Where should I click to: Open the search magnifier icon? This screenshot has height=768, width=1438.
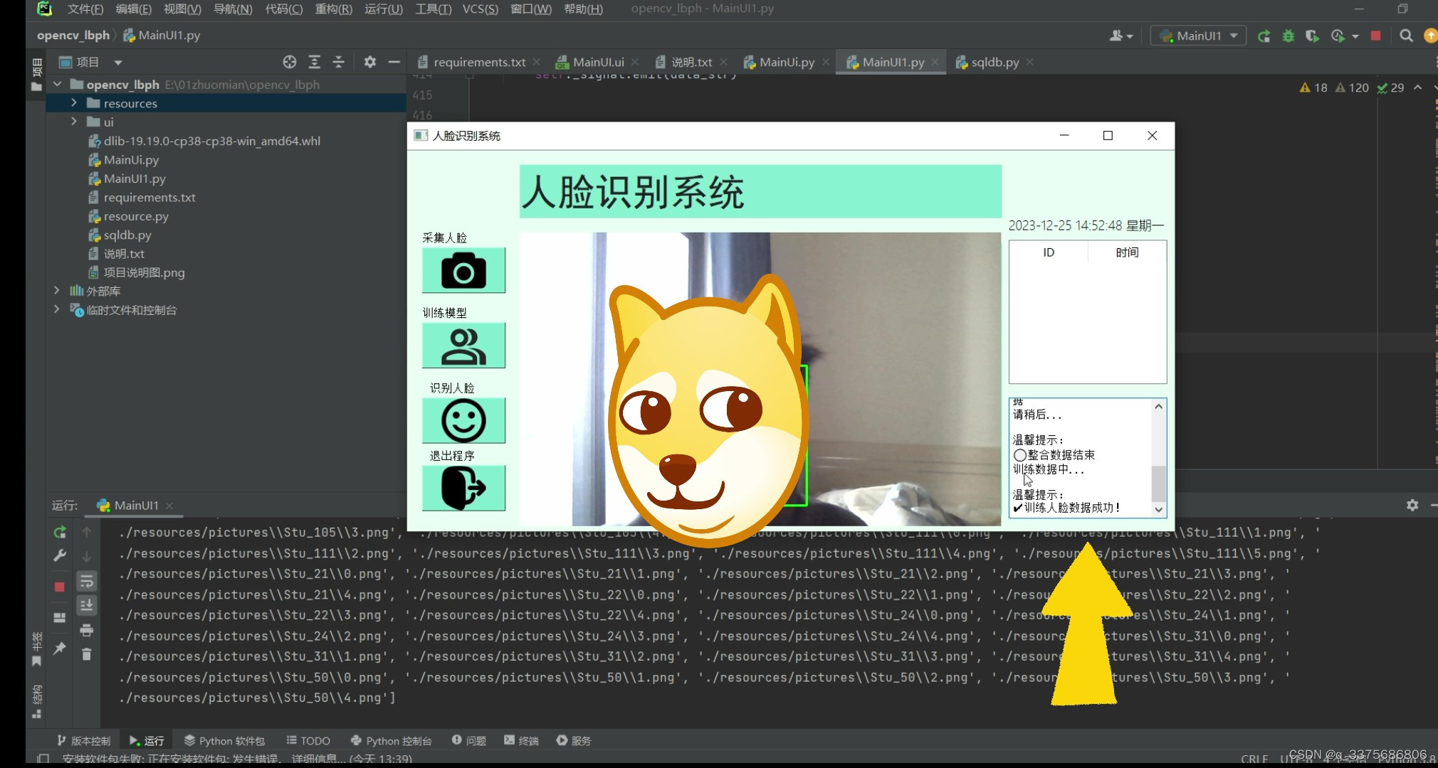point(1406,36)
